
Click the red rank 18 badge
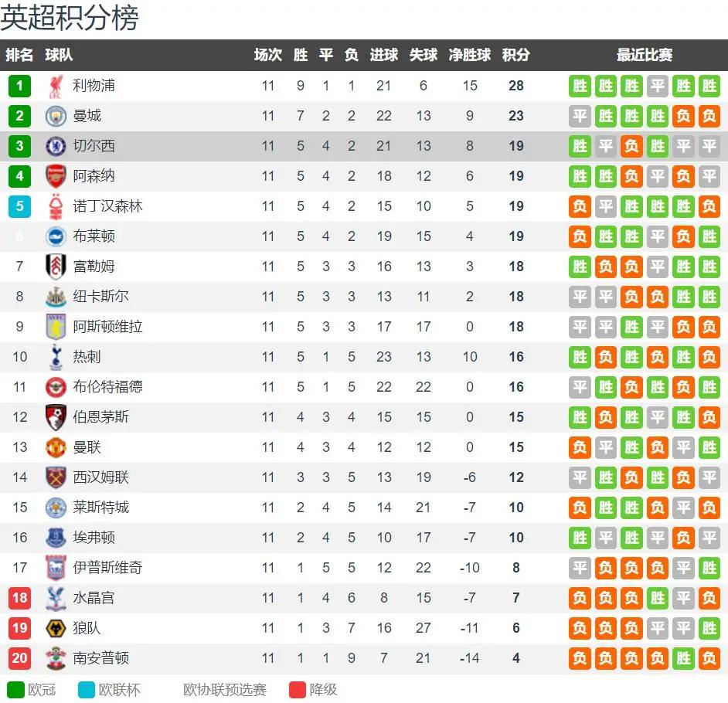(x=19, y=598)
